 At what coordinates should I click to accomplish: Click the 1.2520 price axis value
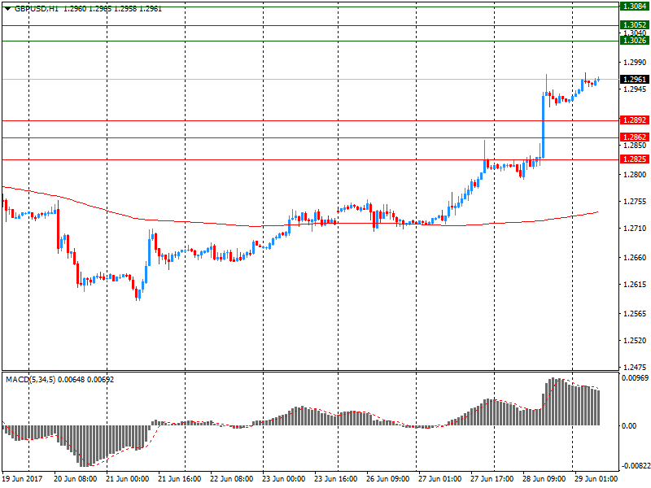tap(635, 341)
